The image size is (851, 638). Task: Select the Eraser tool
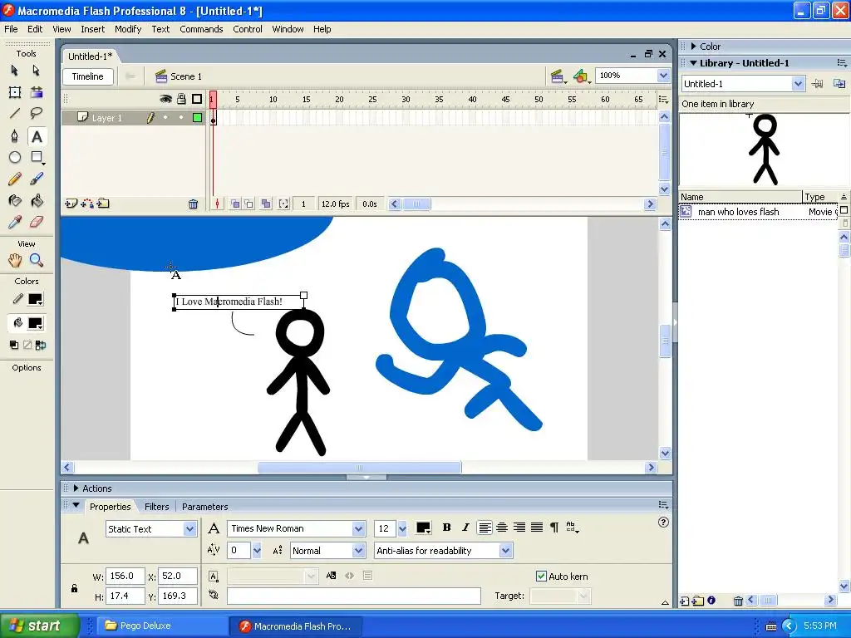click(37, 222)
